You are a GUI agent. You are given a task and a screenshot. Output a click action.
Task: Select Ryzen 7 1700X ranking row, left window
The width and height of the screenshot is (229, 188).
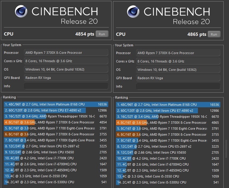pos(56,140)
